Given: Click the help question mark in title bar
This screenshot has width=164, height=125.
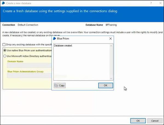Looking at the screenshot, I should [151, 3].
